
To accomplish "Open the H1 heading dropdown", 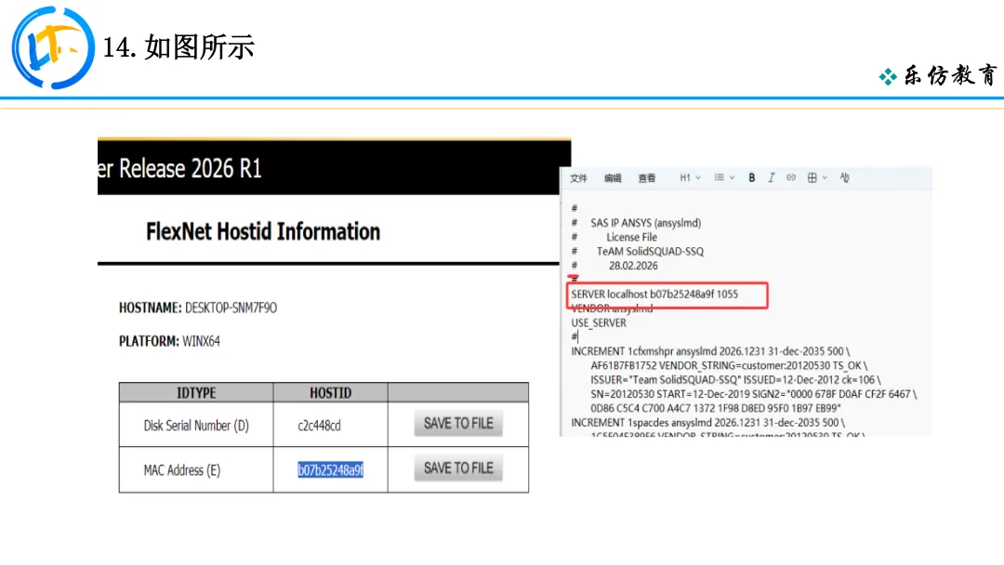I will click(690, 177).
